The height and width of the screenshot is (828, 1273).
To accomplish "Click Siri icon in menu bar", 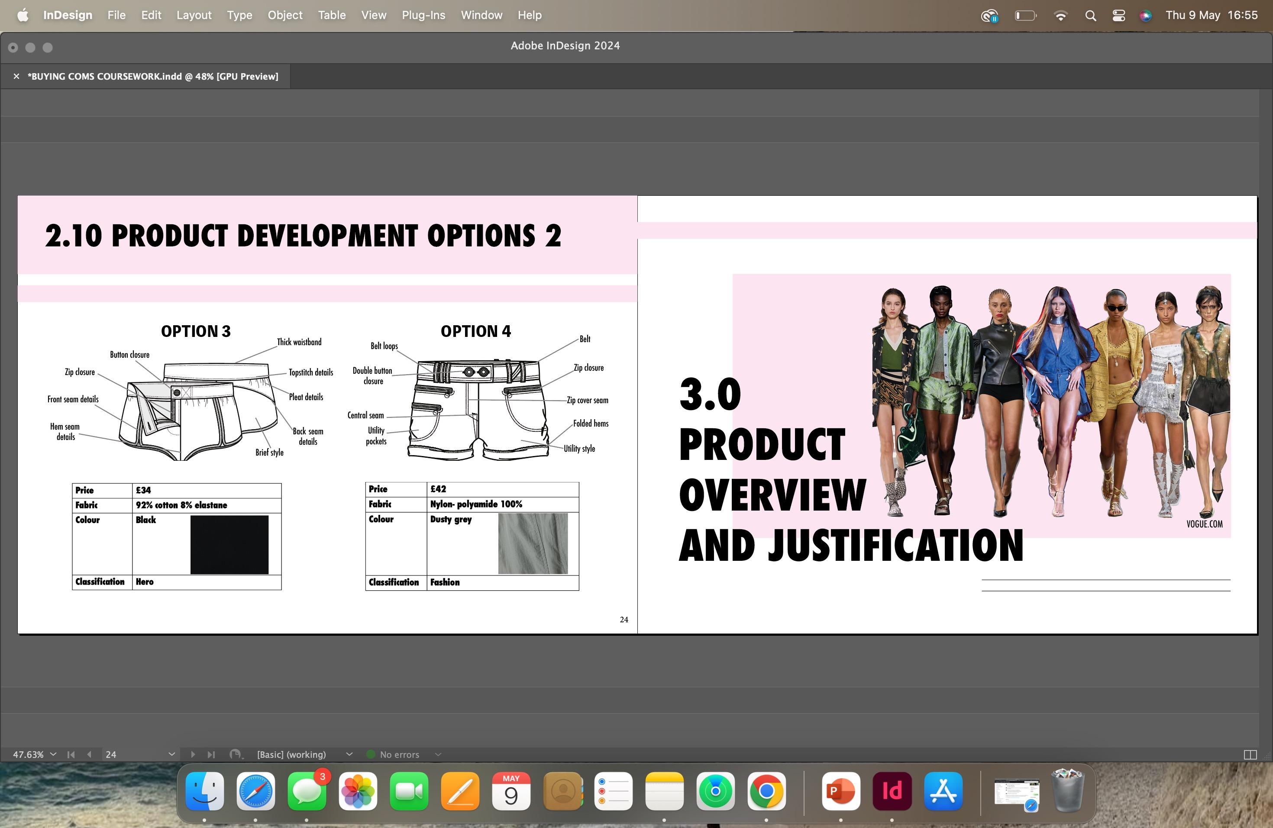I will pyautogui.click(x=1145, y=16).
